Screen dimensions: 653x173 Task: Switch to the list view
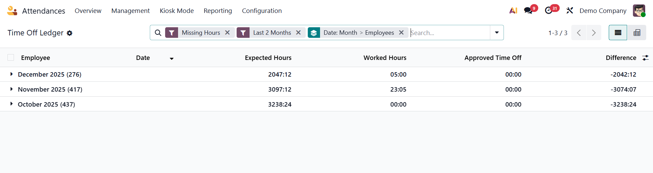coord(618,33)
